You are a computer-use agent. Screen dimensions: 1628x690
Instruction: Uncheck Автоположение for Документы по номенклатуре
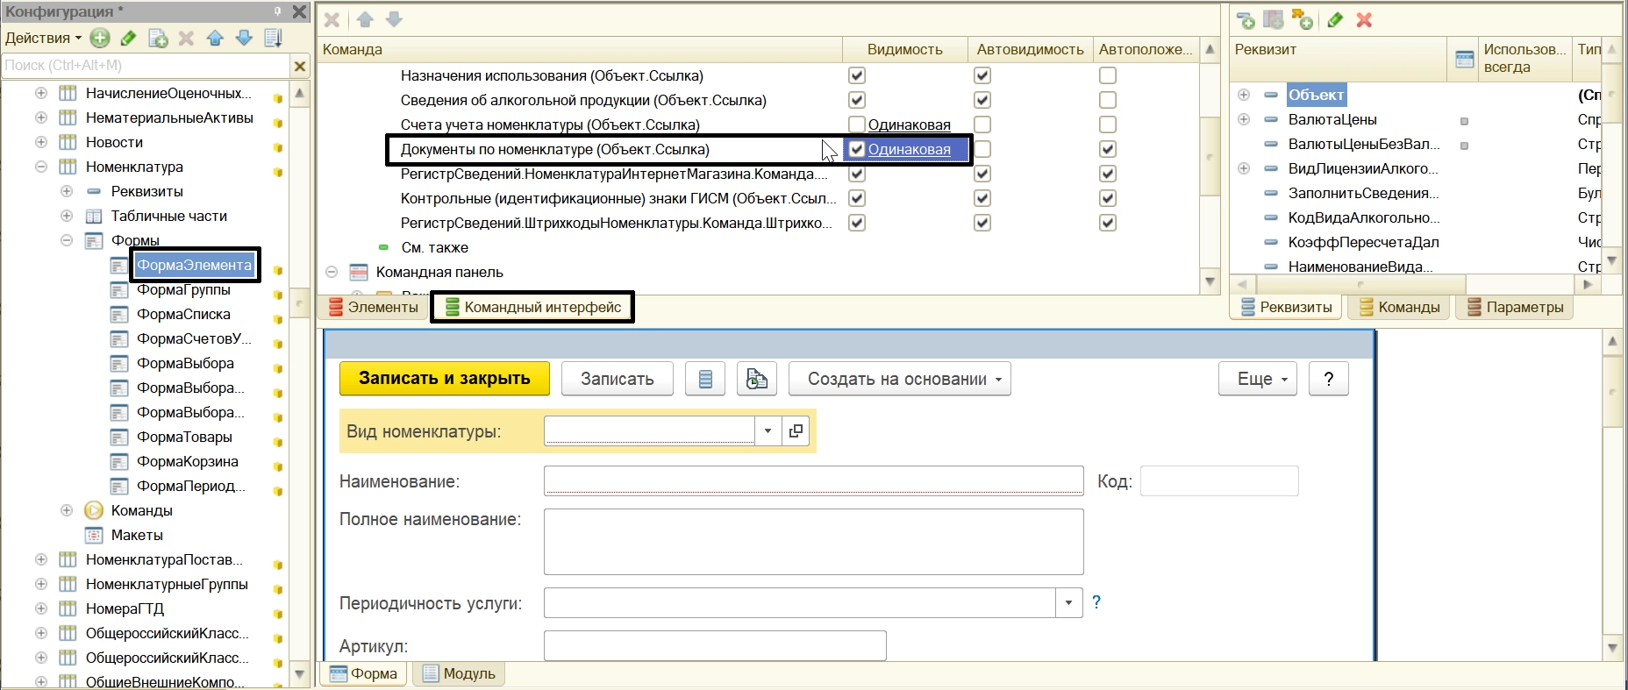pos(1108,149)
